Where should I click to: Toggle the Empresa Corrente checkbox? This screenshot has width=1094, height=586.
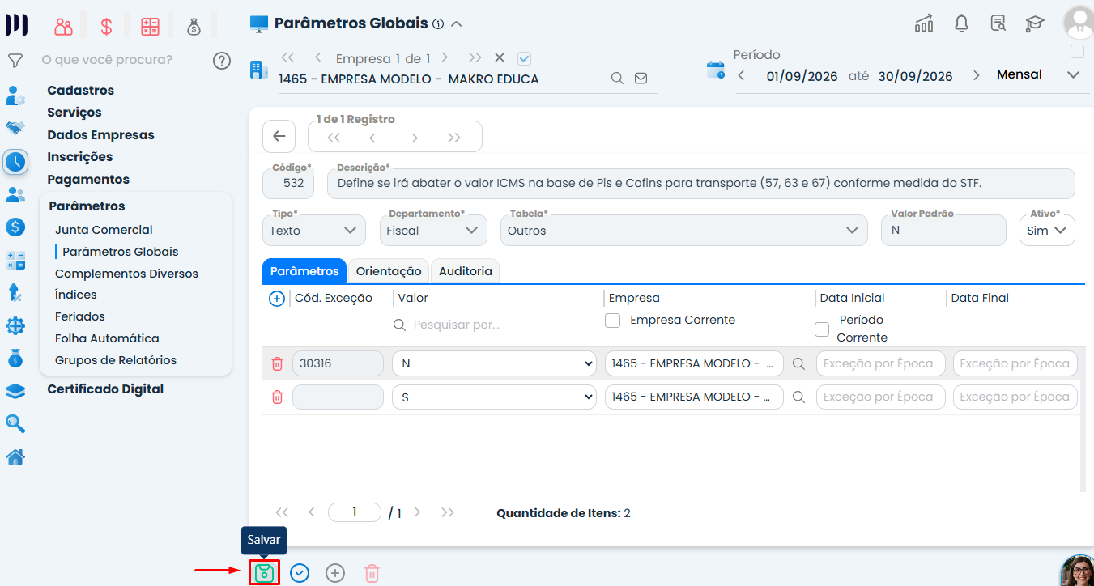click(613, 321)
